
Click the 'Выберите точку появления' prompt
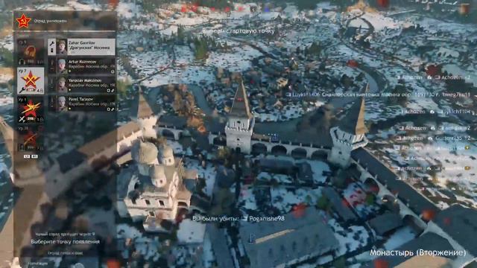pyautogui.click(x=65, y=242)
